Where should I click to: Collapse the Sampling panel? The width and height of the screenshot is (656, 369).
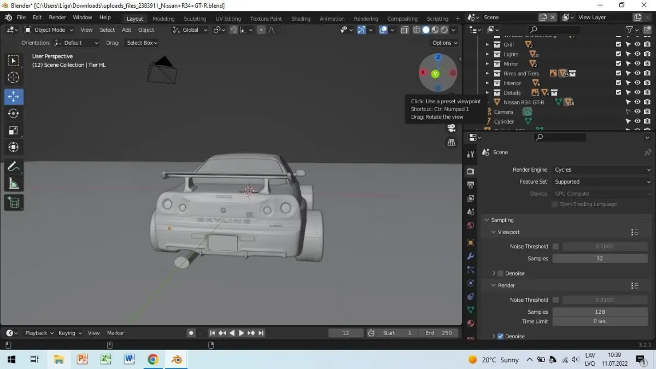tap(487, 220)
